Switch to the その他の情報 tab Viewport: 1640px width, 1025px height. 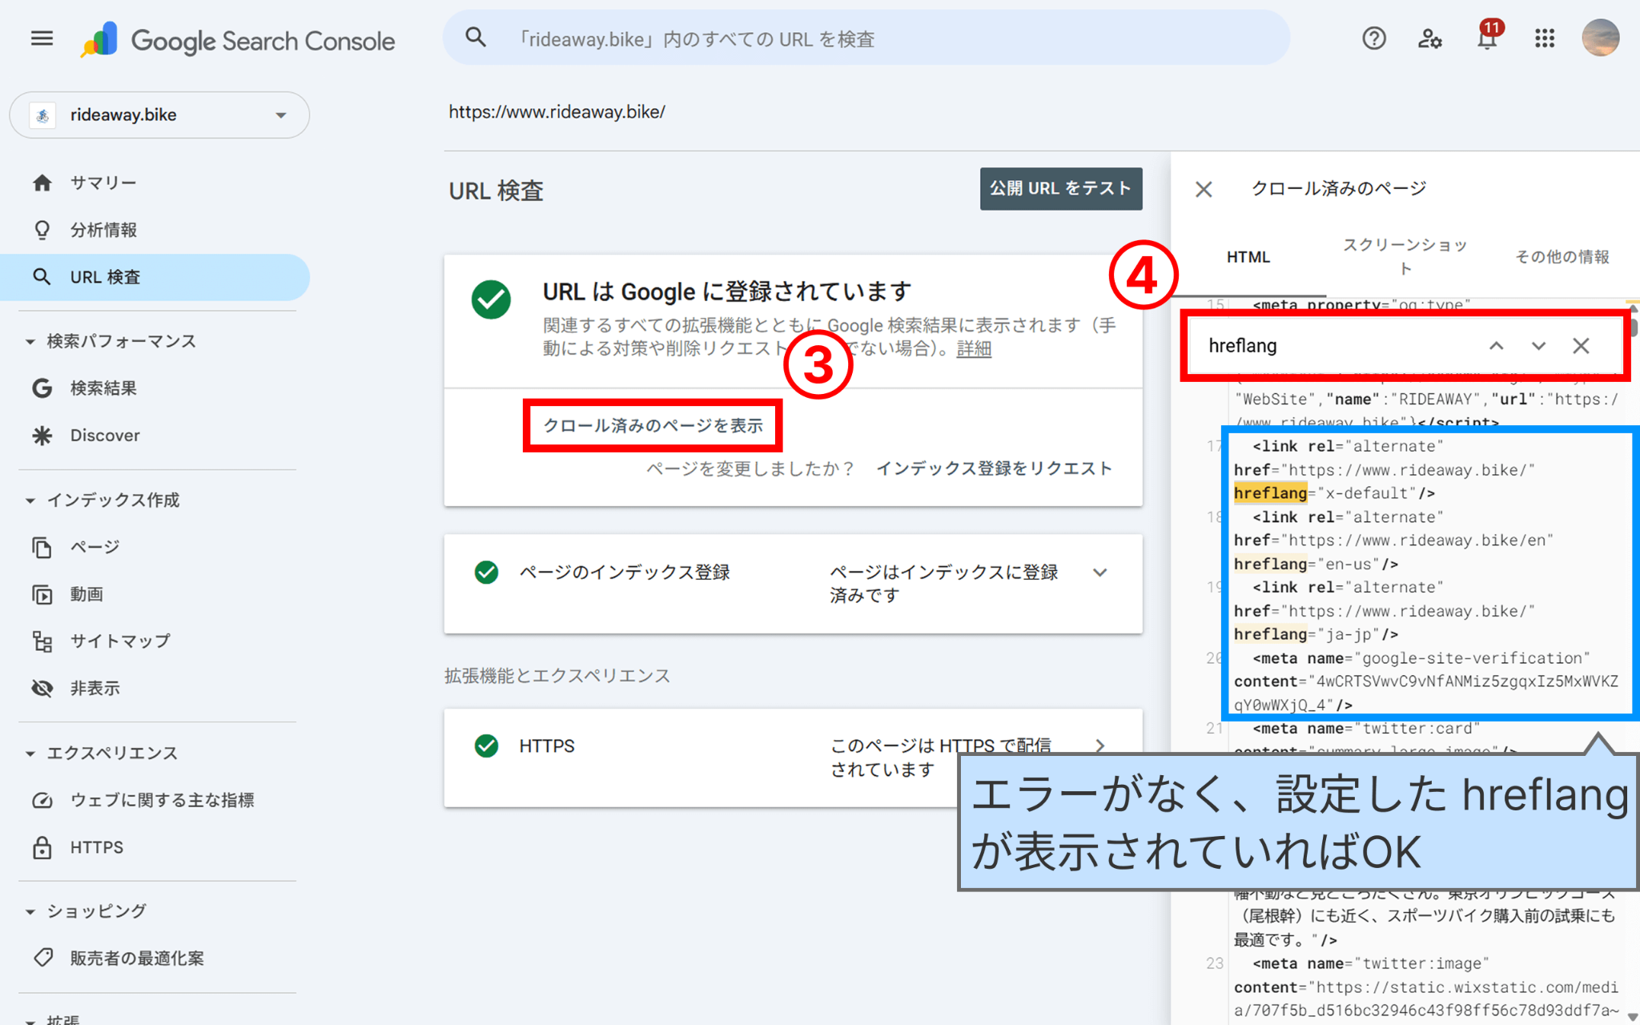(1560, 256)
